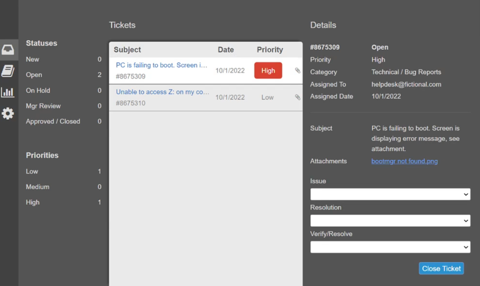The height and width of the screenshot is (286, 480).
Task: Sort tickets by Subject column header
Action: click(x=127, y=50)
